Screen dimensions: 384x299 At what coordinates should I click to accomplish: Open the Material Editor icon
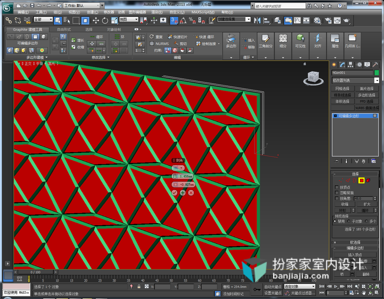[318, 21]
